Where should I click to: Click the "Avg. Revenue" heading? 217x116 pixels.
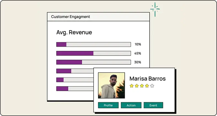74,32
